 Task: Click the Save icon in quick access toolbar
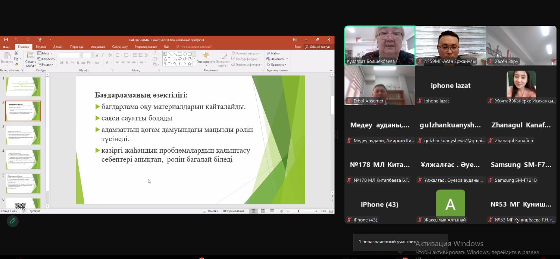click(6, 39)
